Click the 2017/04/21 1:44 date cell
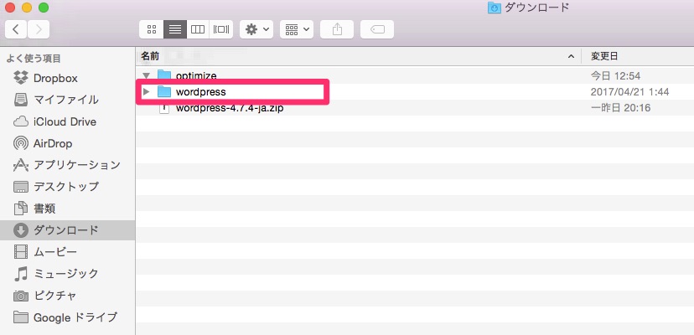The image size is (694, 335). pos(629,92)
